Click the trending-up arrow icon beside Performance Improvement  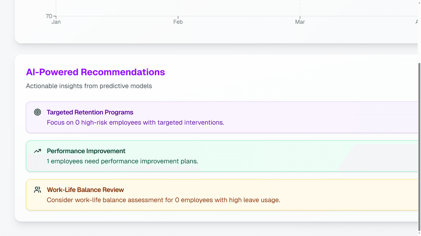pyautogui.click(x=38, y=151)
